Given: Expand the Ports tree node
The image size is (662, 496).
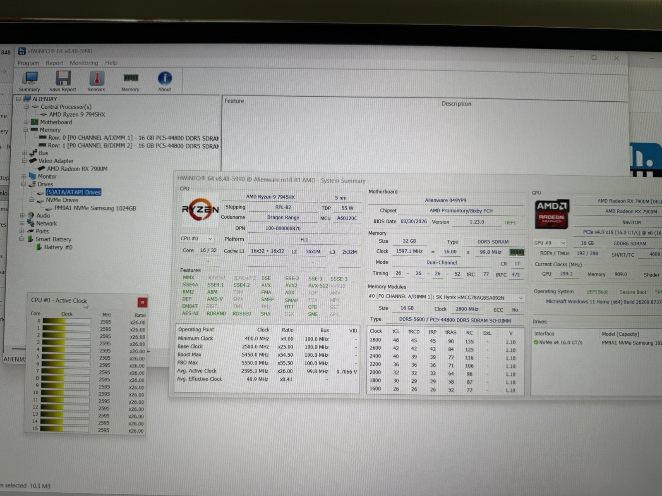Looking at the screenshot, I should (22, 231).
